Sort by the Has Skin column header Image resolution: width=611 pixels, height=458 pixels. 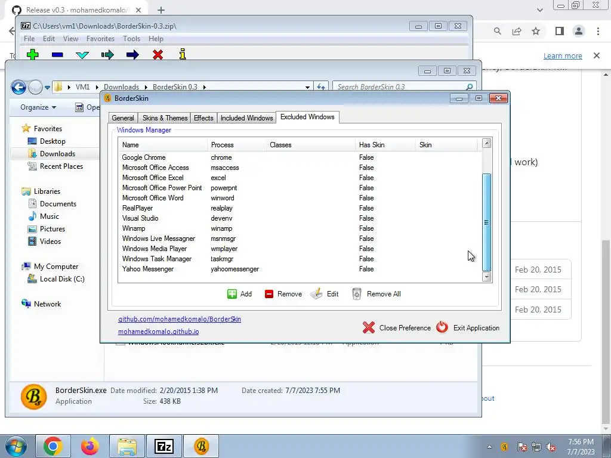(385, 145)
